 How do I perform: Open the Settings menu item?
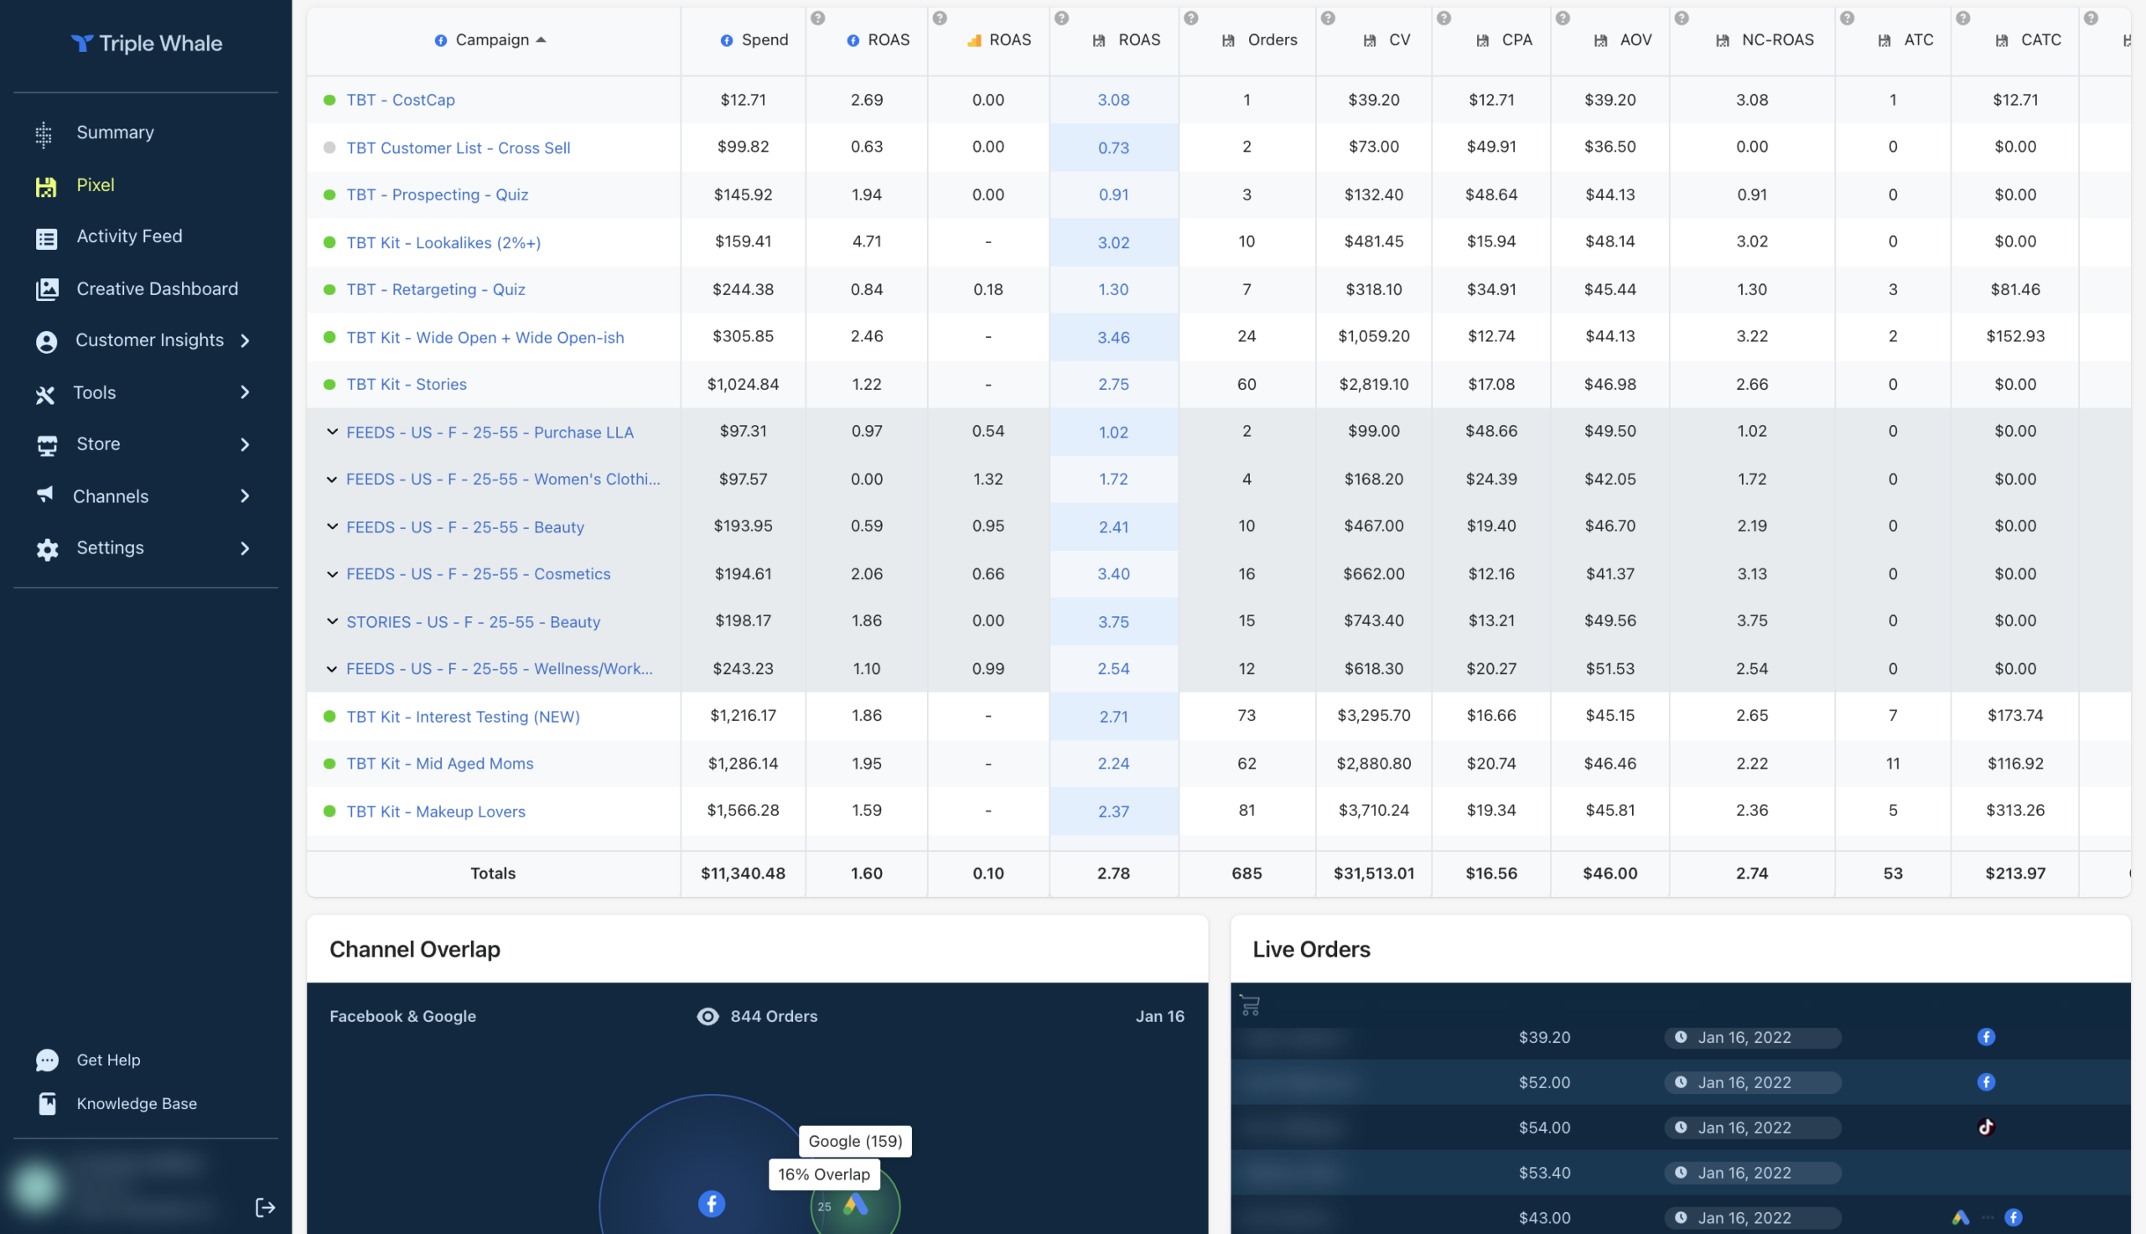pos(110,547)
